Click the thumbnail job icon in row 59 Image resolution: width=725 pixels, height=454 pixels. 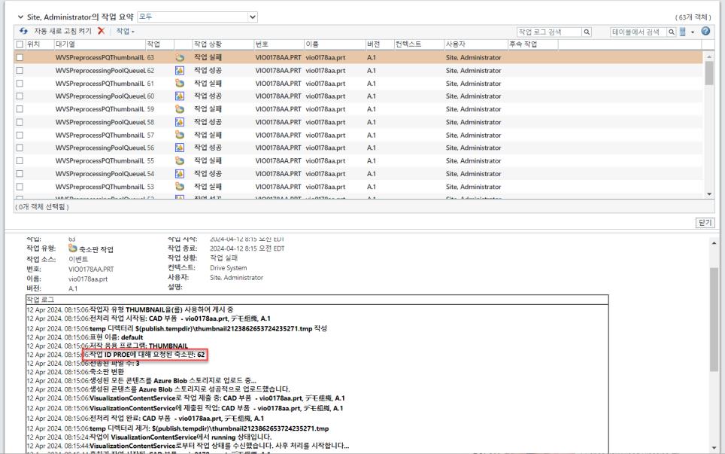pos(180,109)
